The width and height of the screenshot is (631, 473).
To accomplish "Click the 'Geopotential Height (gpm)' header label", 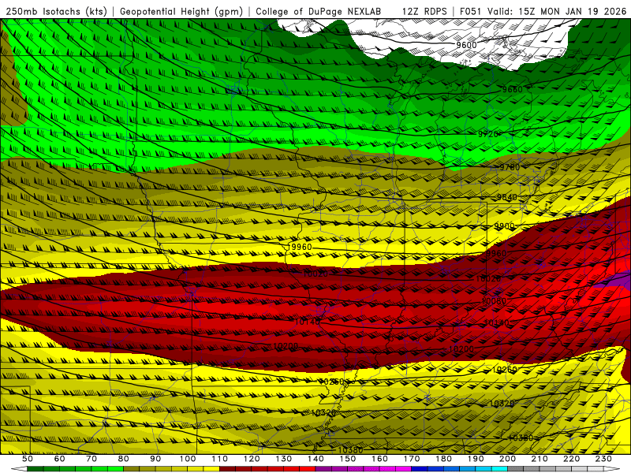I will point(181,12).
